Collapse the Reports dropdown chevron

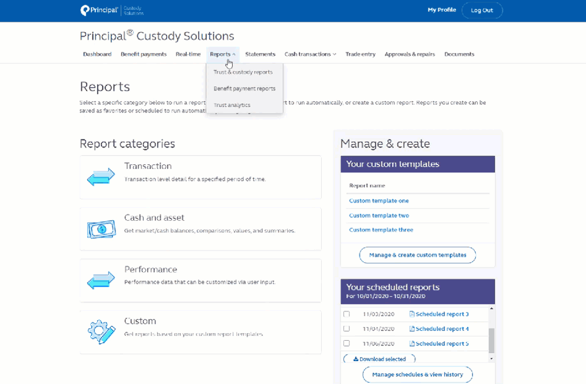[x=235, y=53]
